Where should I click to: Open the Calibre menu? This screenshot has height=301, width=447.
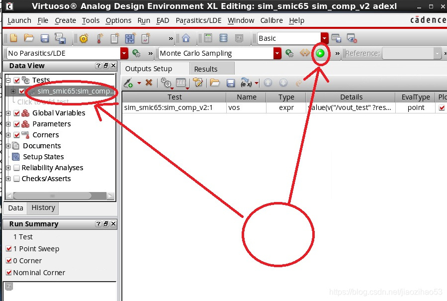coord(271,20)
